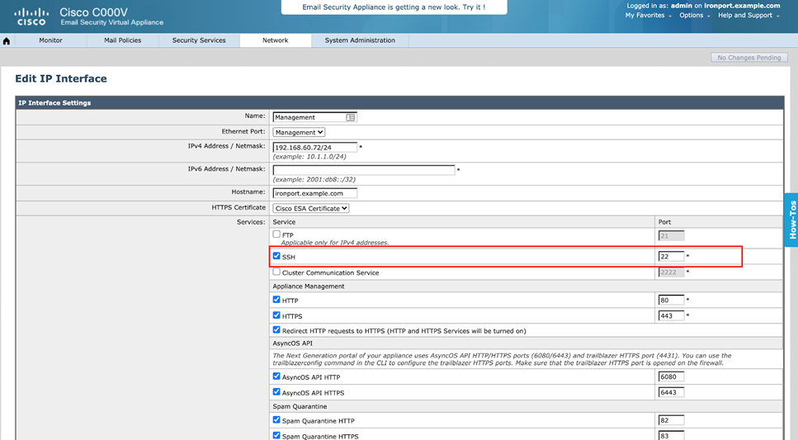Expand the Options menu

(694, 15)
